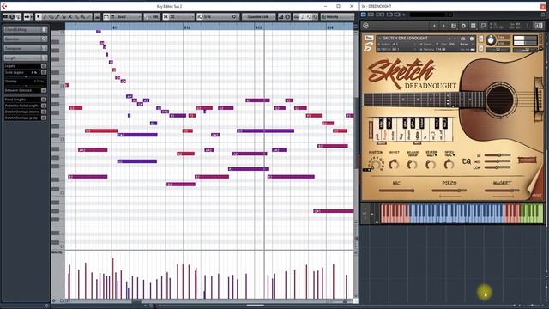The image size is (549, 309).
Task: Click the blue range of Kontakt keyboard
Action: pos(457,214)
